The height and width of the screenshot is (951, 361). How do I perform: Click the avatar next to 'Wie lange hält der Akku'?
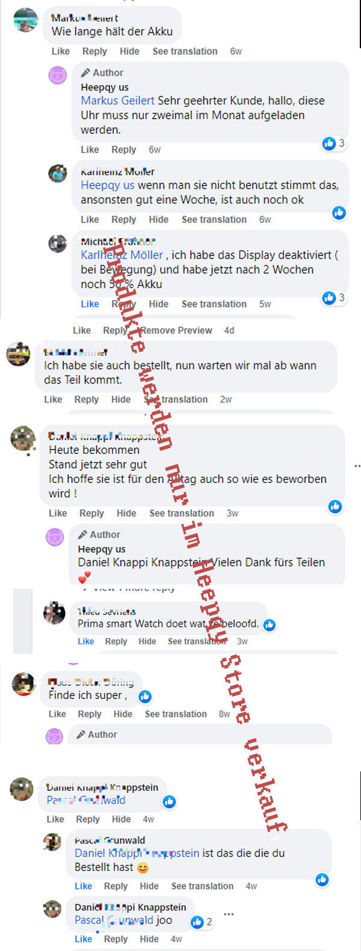click(25, 20)
